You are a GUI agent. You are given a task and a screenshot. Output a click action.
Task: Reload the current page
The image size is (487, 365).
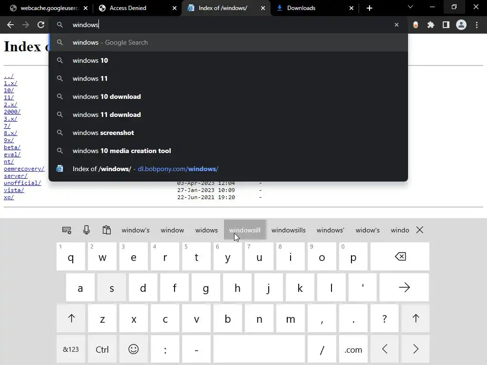tap(41, 25)
